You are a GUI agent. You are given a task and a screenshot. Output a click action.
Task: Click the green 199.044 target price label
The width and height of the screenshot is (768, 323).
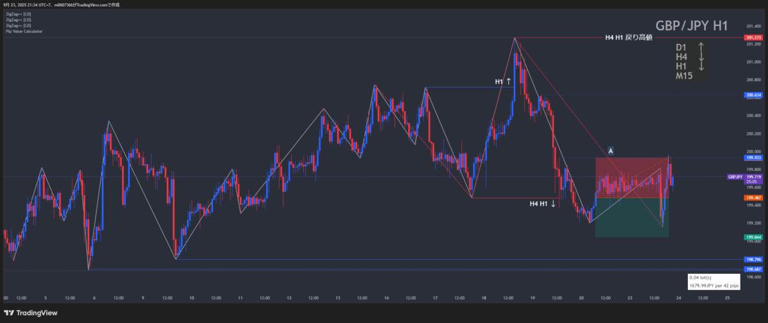[x=753, y=237]
